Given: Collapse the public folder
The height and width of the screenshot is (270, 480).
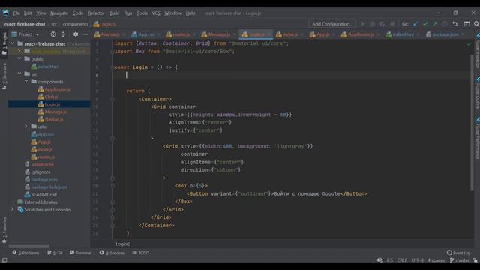Looking at the screenshot, I should [19, 58].
